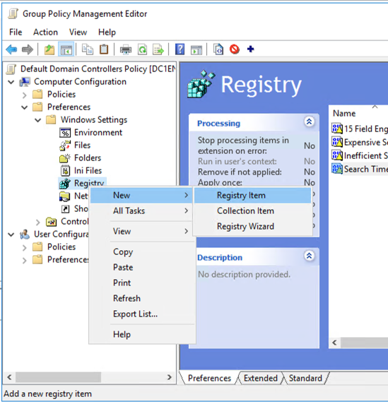Click the left pane horizontal scrollbar right arrow
Viewport: 388px width, 402px height.
169,377
